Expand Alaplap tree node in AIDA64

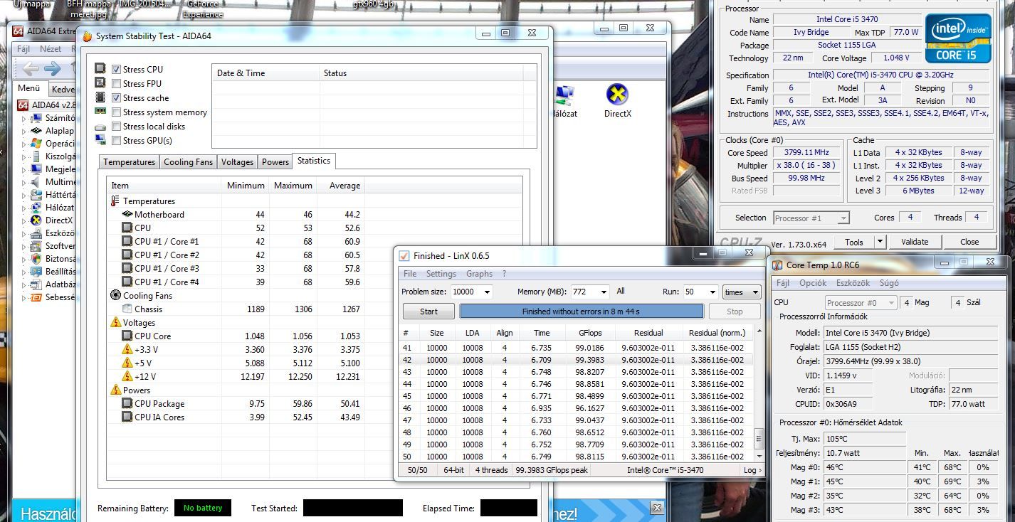(23, 132)
